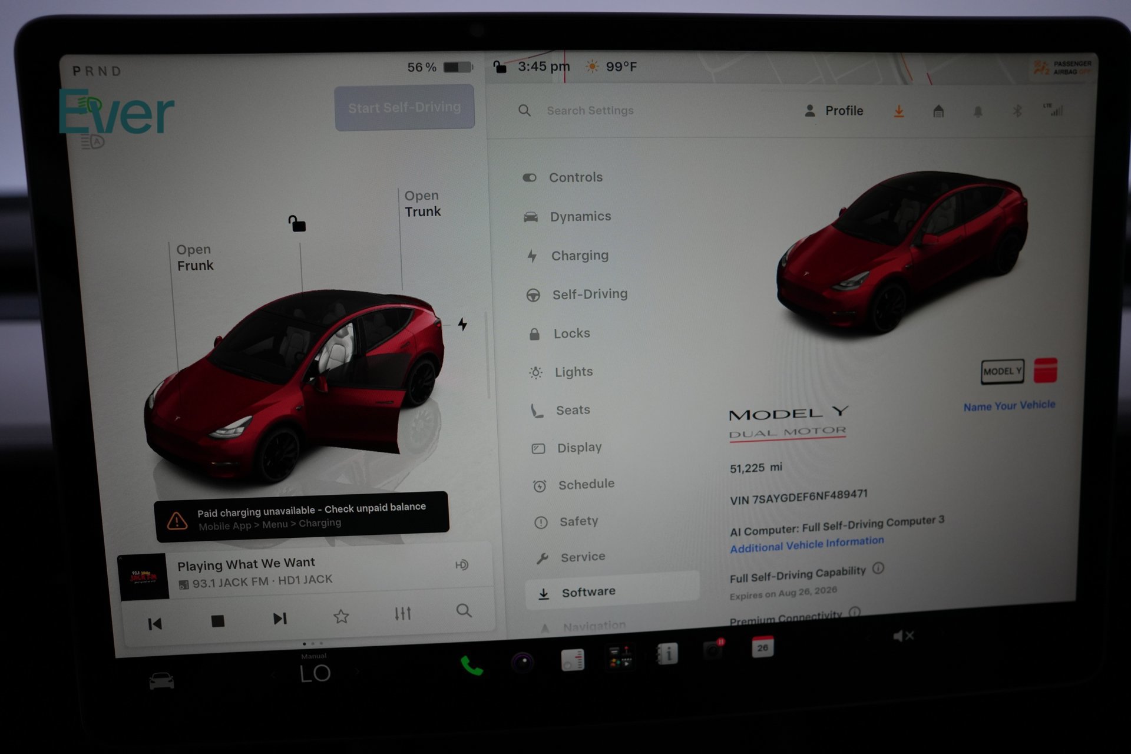Image resolution: width=1131 pixels, height=754 pixels.
Task: Open the garage HomeLink icon
Action: point(938,111)
